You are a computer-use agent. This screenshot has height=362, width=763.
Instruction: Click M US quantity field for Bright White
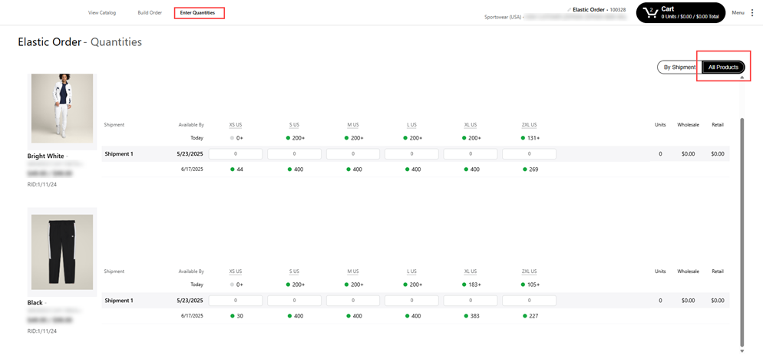click(353, 154)
